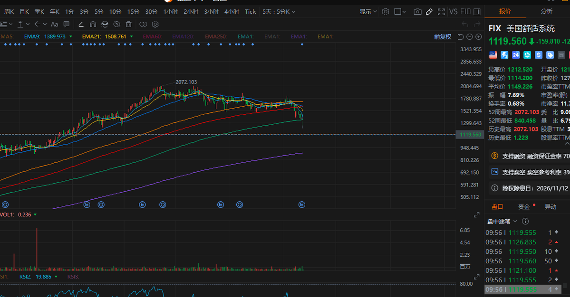Expand the EMA9 indicator dropdown arrow
Image resolution: width=570 pixels, height=297 pixels.
(x=70, y=37)
